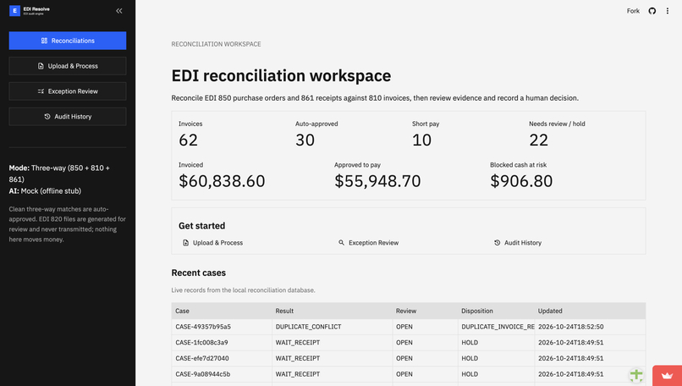The image size is (682, 386).
Task: Click the EDI Resolve logo icon
Action: pyautogui.click(x=14, y=11)
